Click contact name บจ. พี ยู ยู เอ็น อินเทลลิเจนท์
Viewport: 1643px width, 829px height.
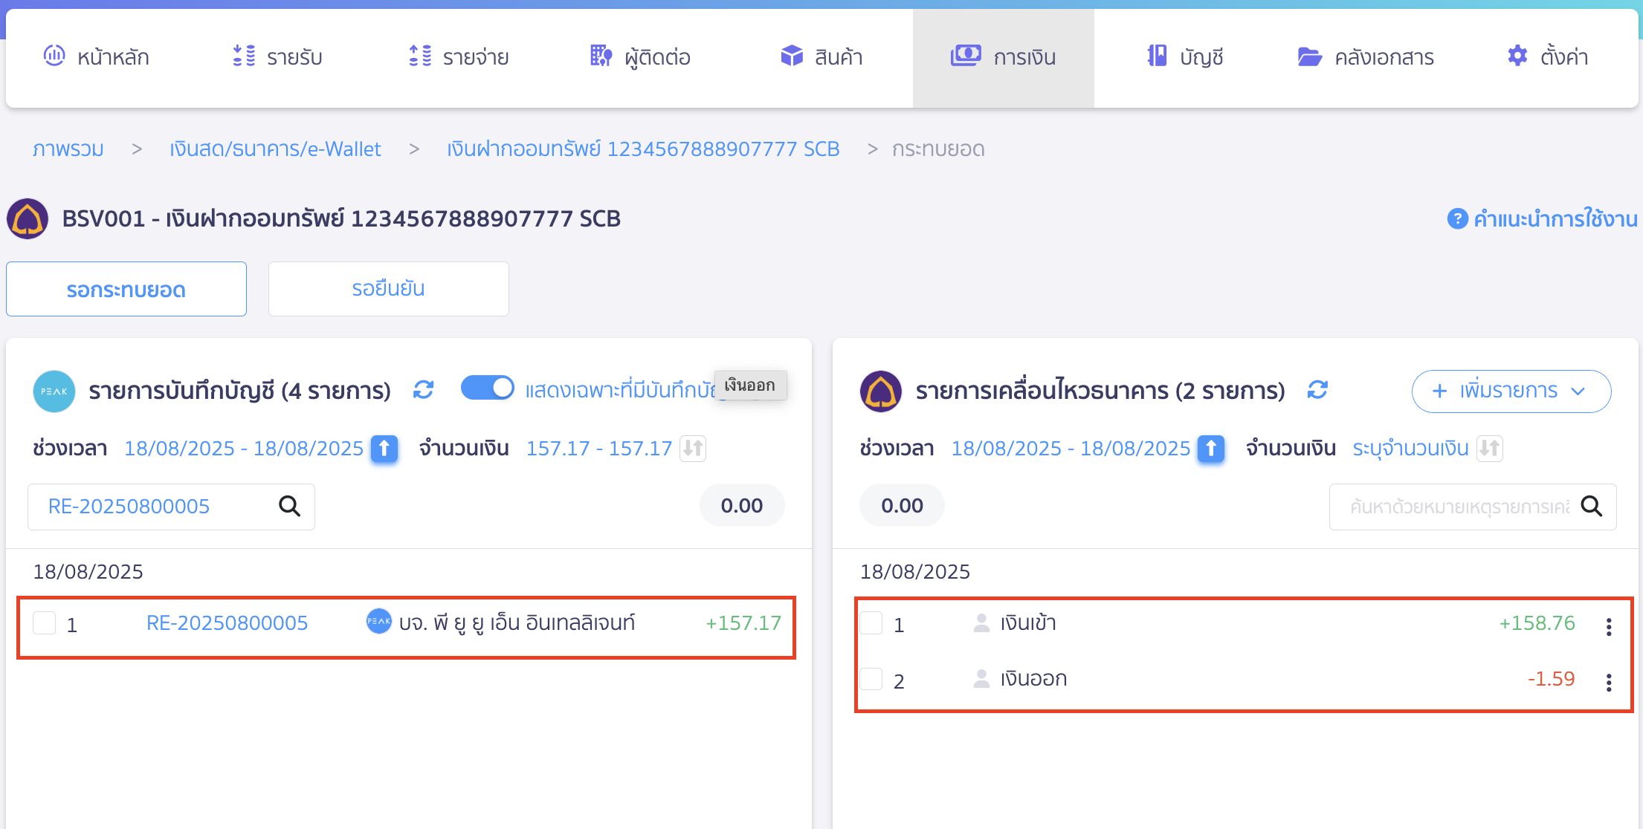tap(517, 623)
